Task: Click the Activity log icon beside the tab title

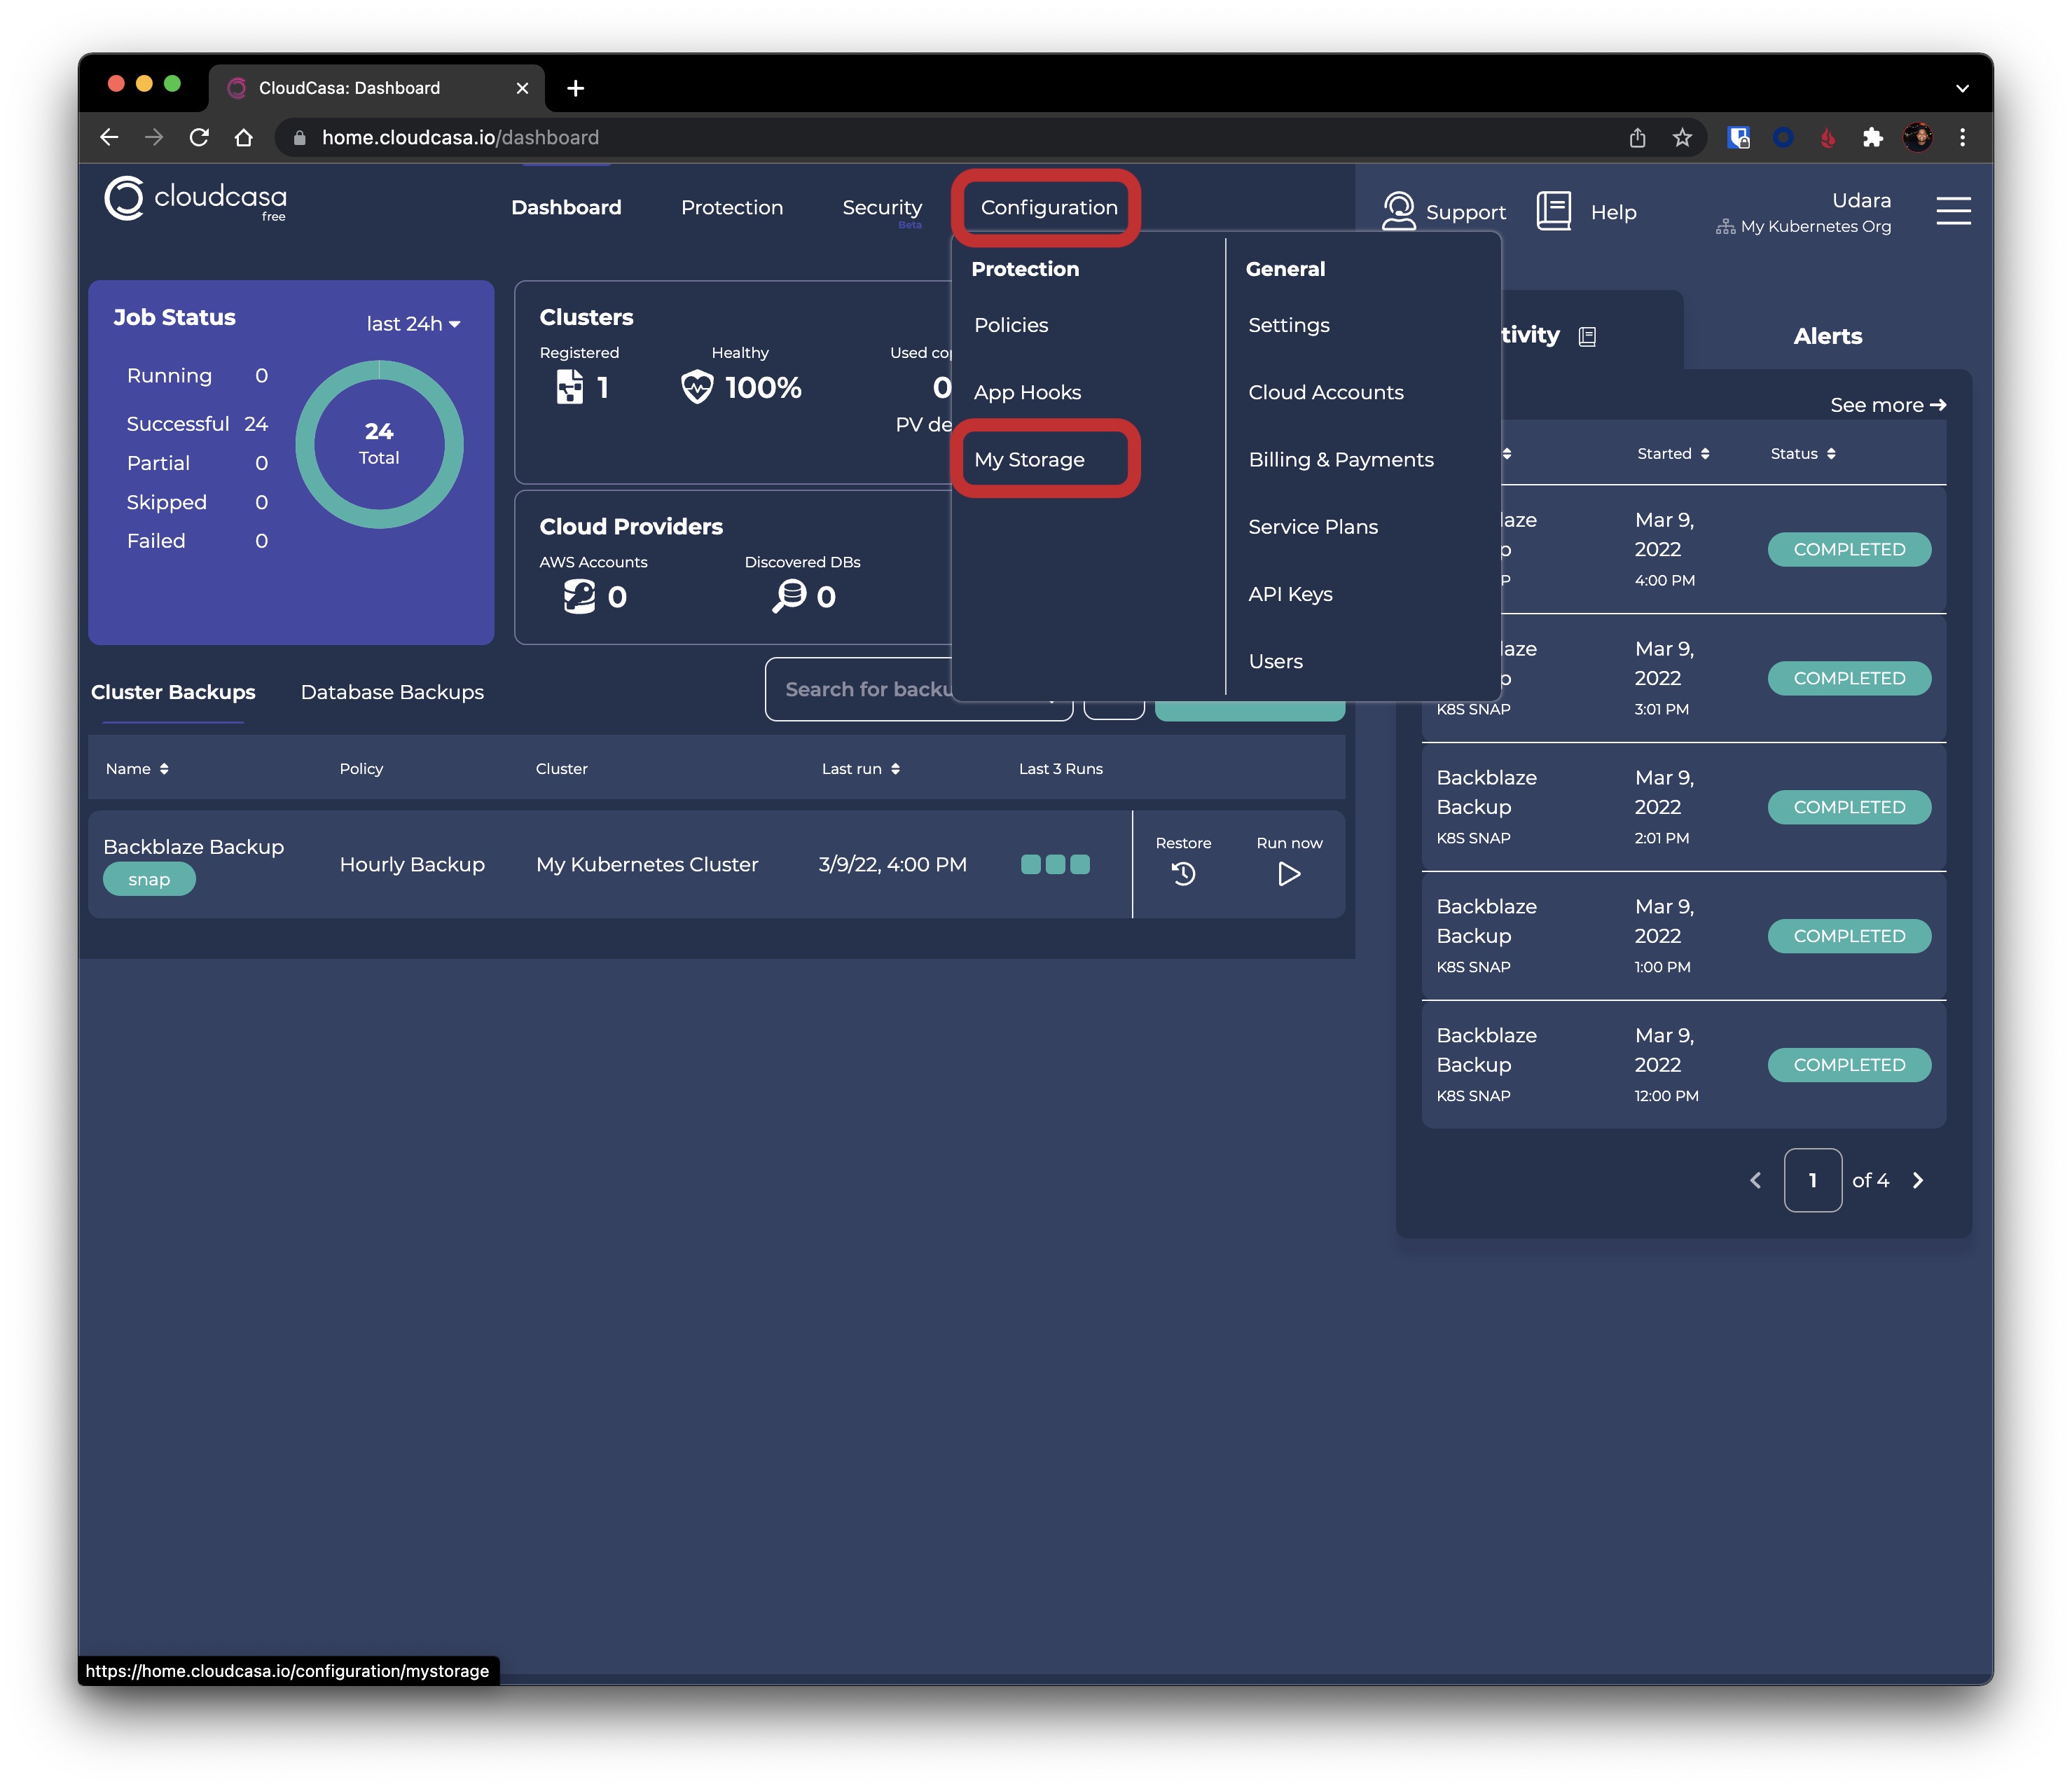Action: pos(1587,337)
